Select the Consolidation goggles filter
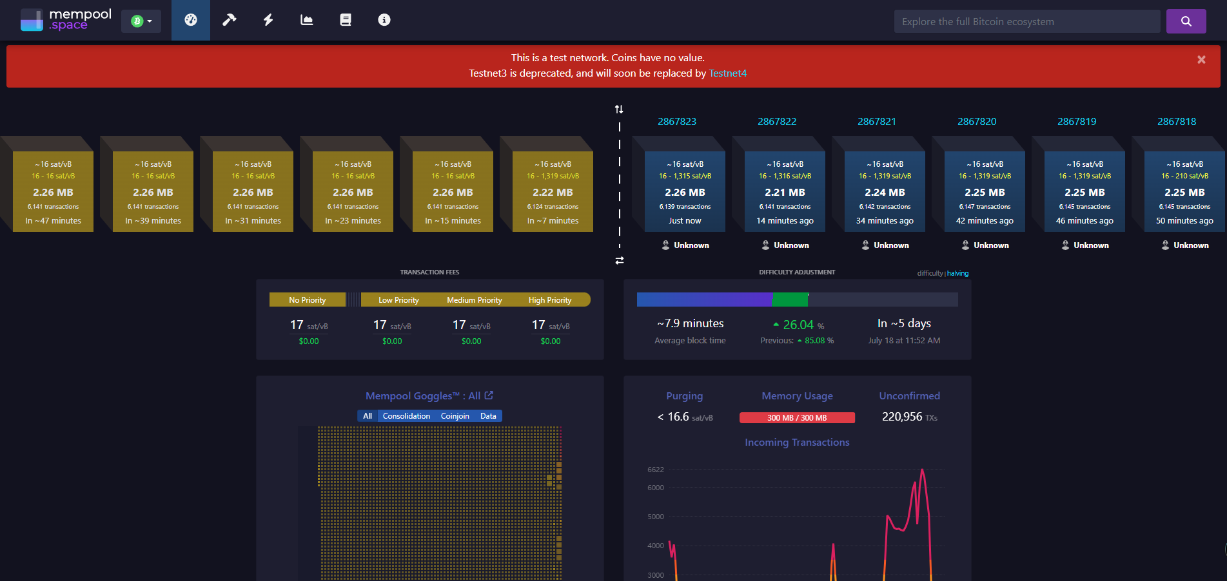1227x581 pixels. point(406,416)
